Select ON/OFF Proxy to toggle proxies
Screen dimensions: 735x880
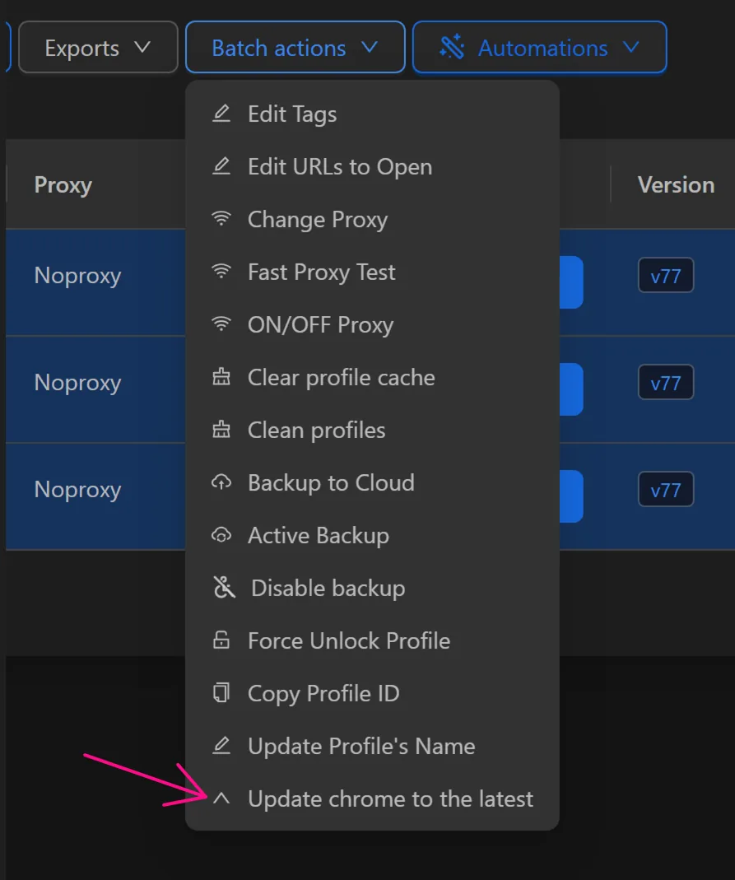click(320, 324)
